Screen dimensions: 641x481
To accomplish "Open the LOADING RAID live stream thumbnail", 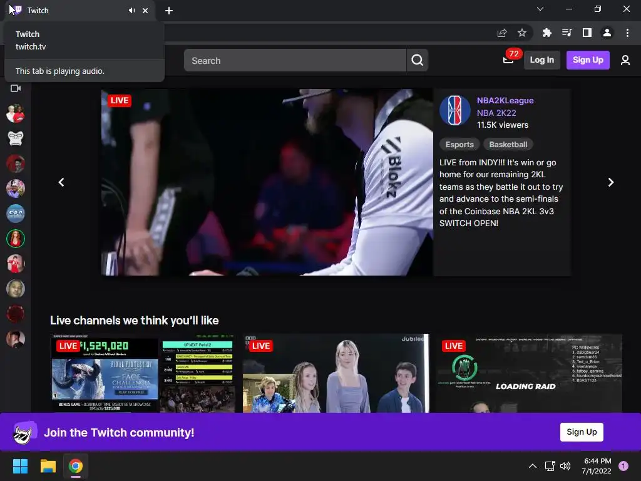I will point(529,373).
